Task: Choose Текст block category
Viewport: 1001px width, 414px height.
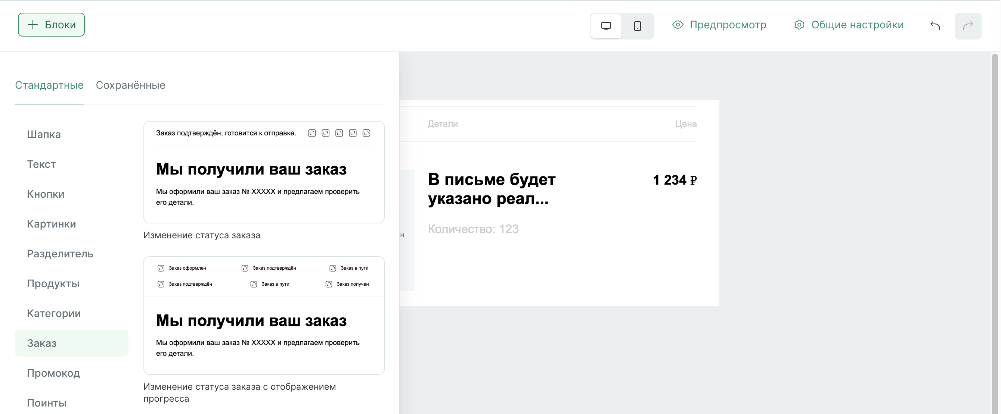Action: 71,164
